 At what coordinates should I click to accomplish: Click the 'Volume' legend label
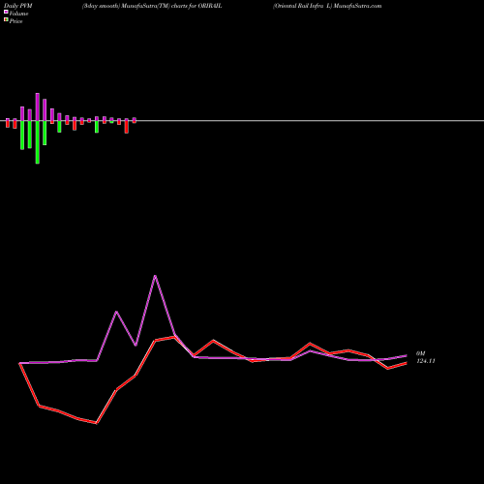tap(18, 14)
